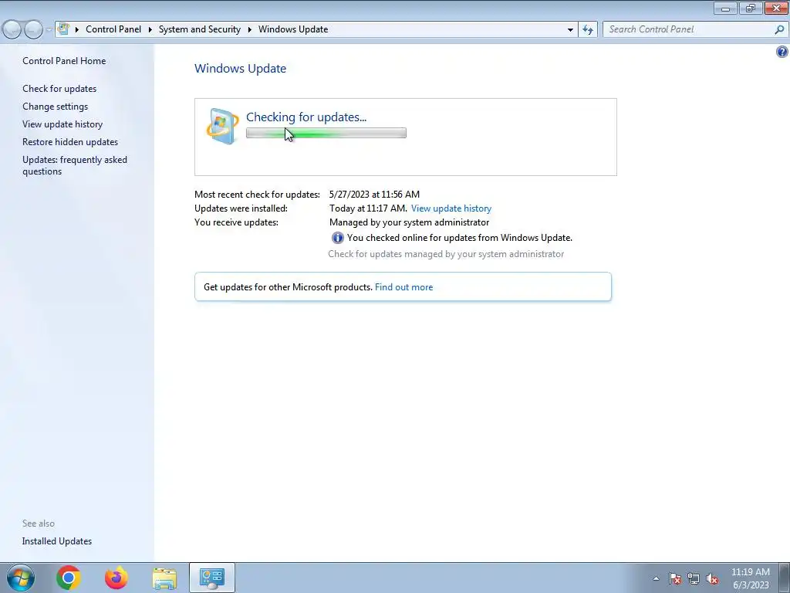
Task: Click Check for updates in sidebar
Action: click(59, 89)
